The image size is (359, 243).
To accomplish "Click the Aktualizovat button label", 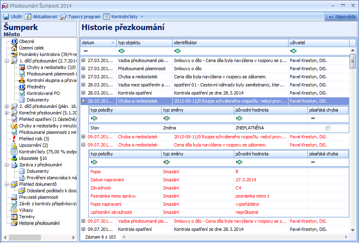I will click(45, 17).
